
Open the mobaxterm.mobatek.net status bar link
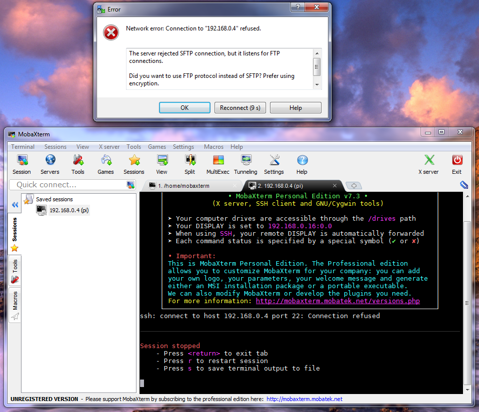pos(304,399)
